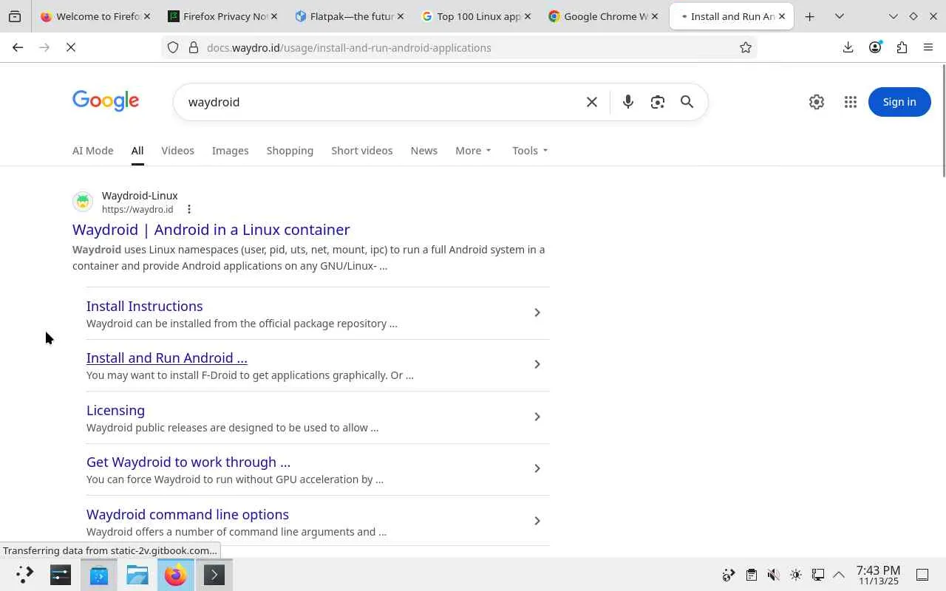
Task: Expand the Tools dropdown
Action: click(530, 151)
